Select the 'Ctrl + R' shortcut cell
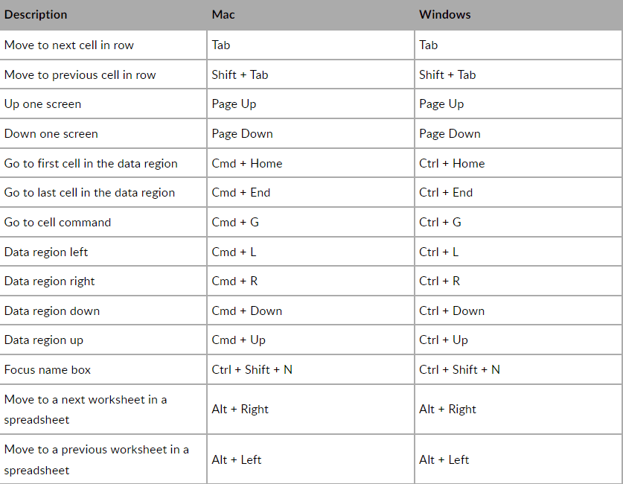Viewport: 623px width, 484px height. pos(439,281)
